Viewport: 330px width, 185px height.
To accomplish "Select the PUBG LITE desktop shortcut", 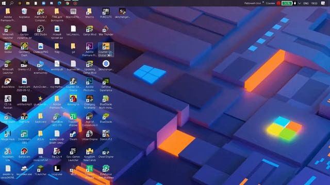I will 106,13.
